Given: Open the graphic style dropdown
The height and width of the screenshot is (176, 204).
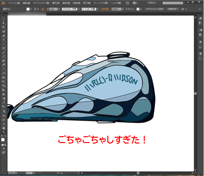Looking at the screenshot, I should (x=141, y=9).
